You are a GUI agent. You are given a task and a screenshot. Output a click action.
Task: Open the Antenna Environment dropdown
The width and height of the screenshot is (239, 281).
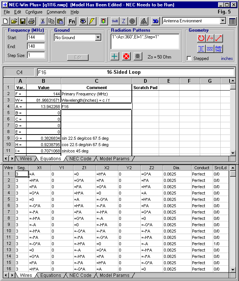223,21
